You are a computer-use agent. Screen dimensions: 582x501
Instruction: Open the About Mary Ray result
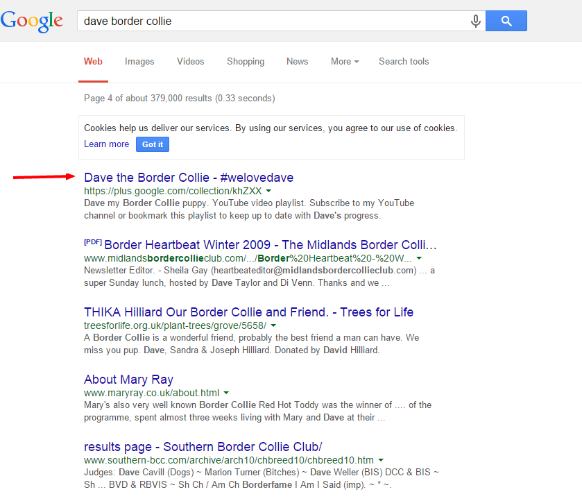[x=128, y=379]
